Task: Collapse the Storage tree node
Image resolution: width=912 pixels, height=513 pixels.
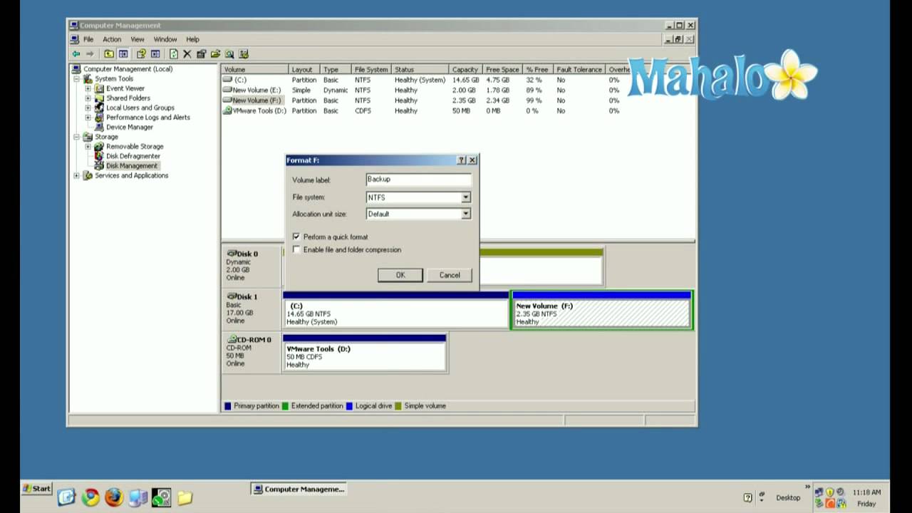Action: click(x=77, y=137)
